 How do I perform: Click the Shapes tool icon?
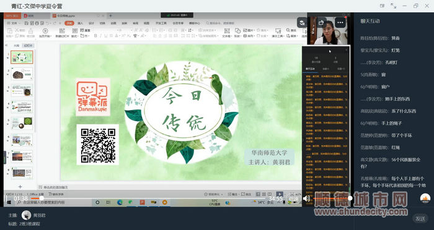click(237, 31)
